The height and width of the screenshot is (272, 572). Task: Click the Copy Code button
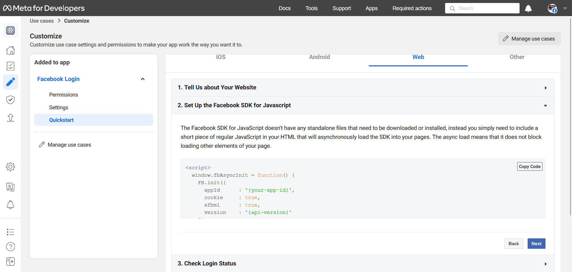pos(530,167)
